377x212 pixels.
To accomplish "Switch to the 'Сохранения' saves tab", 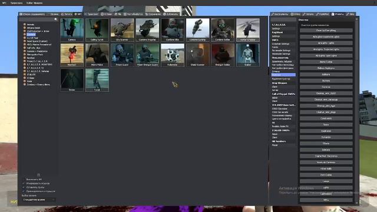I will (x=153, y=14).
